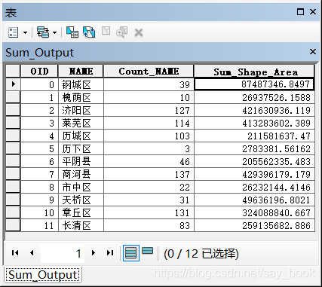This screenshot has height=287, width=322.
Task: Click the Sum_Shape_Area column header
Action: click(x=254, y=71)
